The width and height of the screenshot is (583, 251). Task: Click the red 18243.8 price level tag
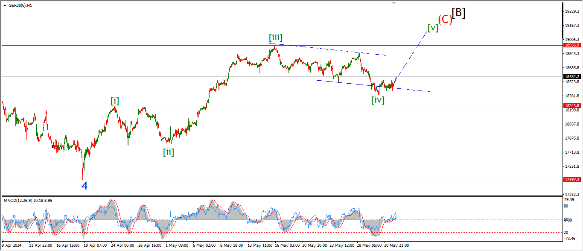(x=571, y=105)
